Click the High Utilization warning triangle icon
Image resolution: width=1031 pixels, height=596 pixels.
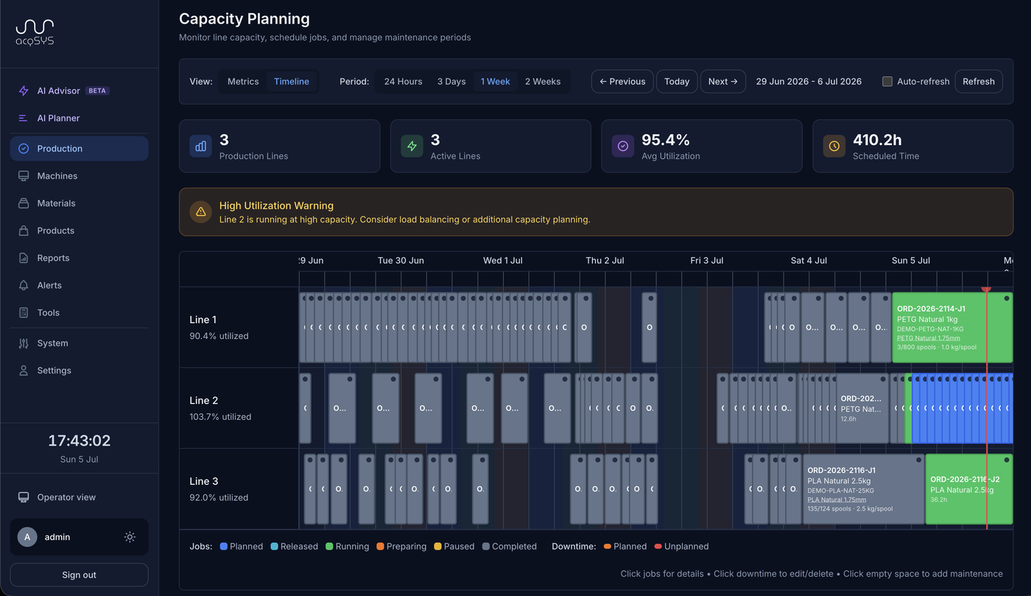tap(200, 212)
